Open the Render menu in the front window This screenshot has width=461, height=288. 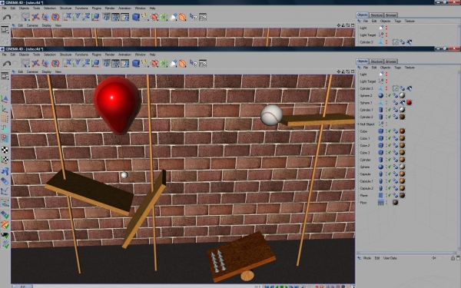110,55
